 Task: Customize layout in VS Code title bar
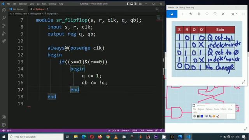140,3
